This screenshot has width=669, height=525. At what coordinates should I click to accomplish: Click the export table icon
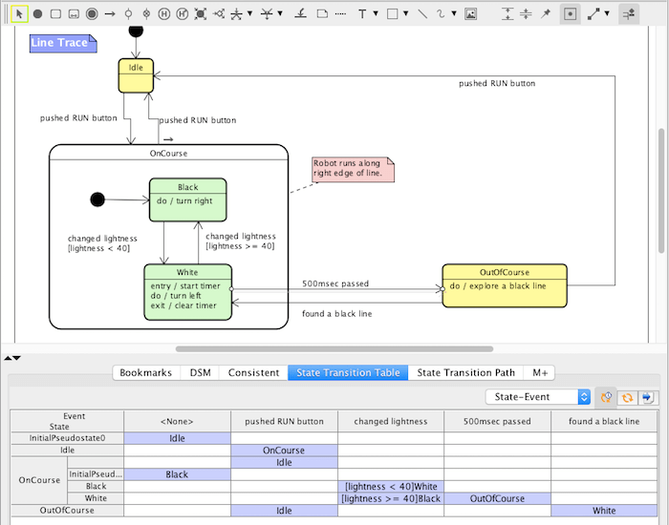coord(648,397)
